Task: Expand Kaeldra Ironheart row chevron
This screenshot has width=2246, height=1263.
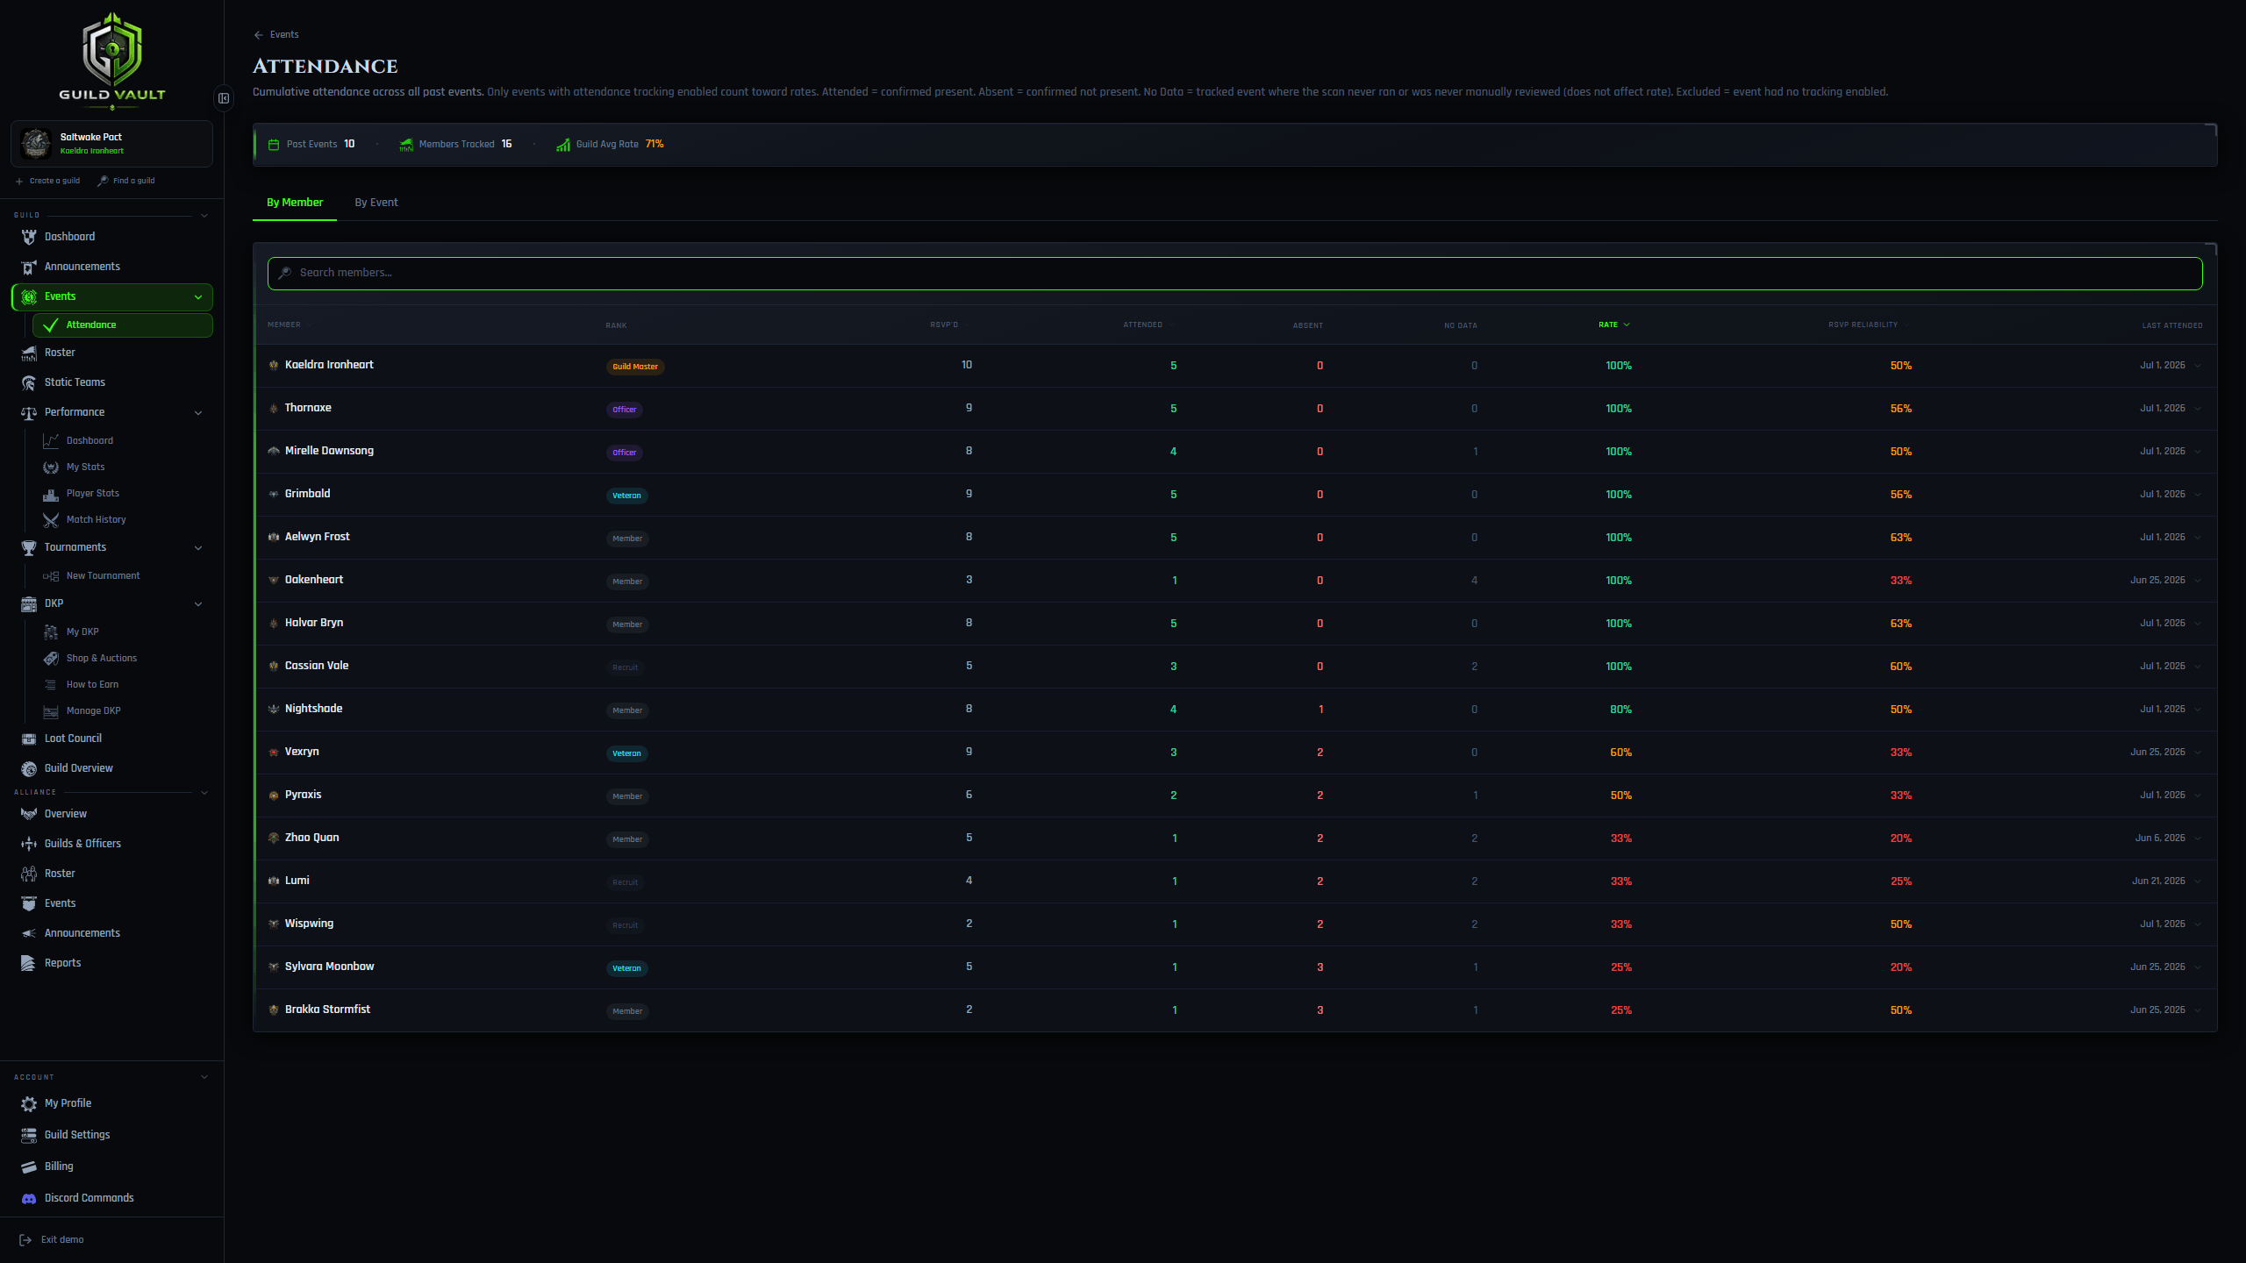Action: tap(2198, 366)
